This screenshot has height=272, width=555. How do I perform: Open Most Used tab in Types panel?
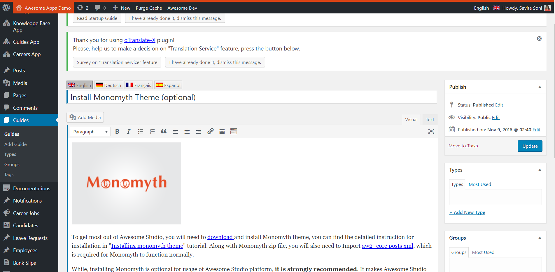pyautogui.click(x=480, y=184)
